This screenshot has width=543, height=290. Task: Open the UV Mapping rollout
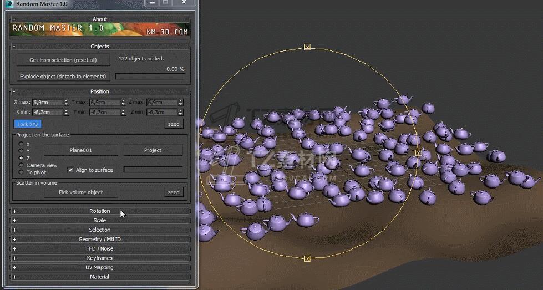pyautogui.click(x=100, y=267)
